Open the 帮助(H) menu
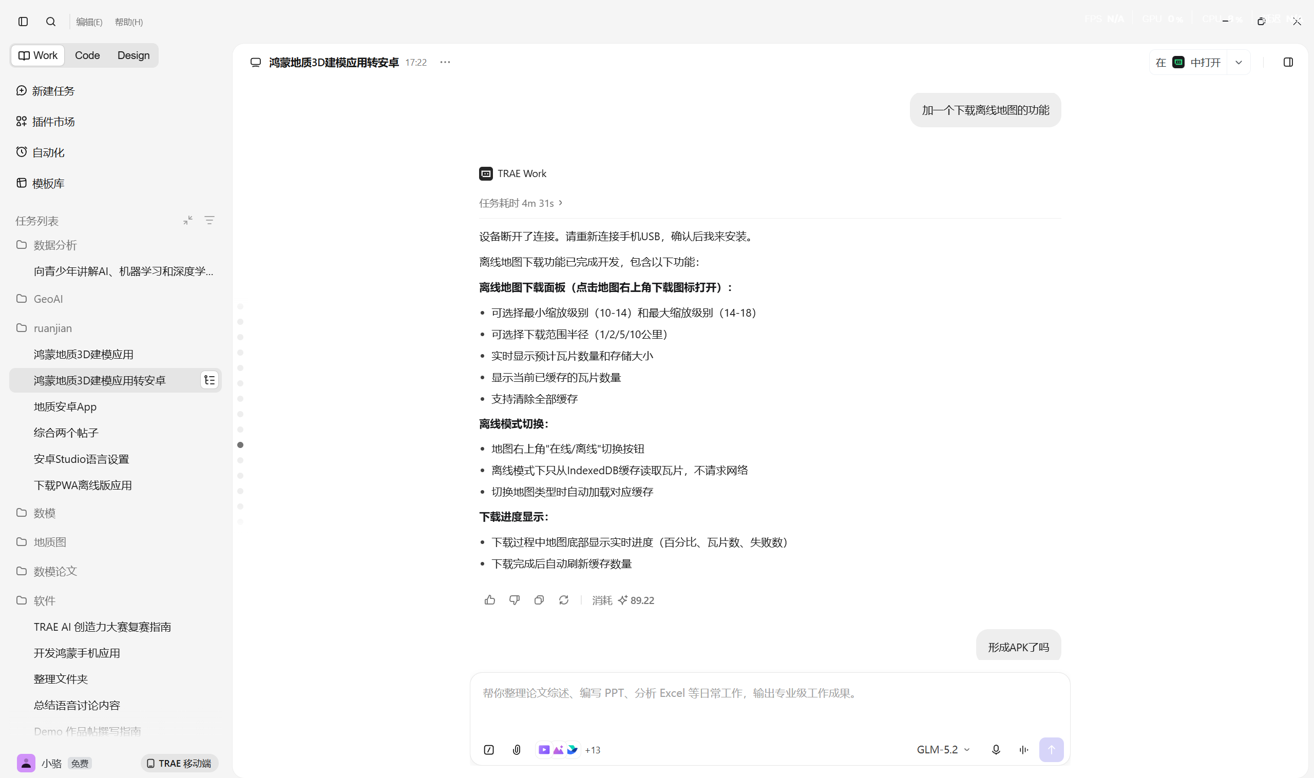This screenshot has height=778, width=1314. [x=128, y=22]
